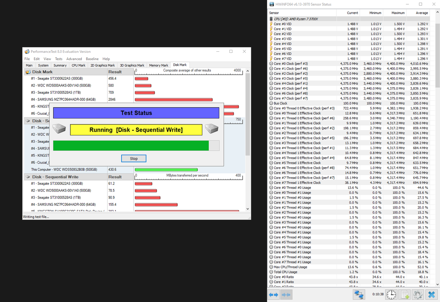Click the HWiNFO sensor list scrollbar thumb
The height and width of the screenshot is (302, 440).
tap(437, 55)
